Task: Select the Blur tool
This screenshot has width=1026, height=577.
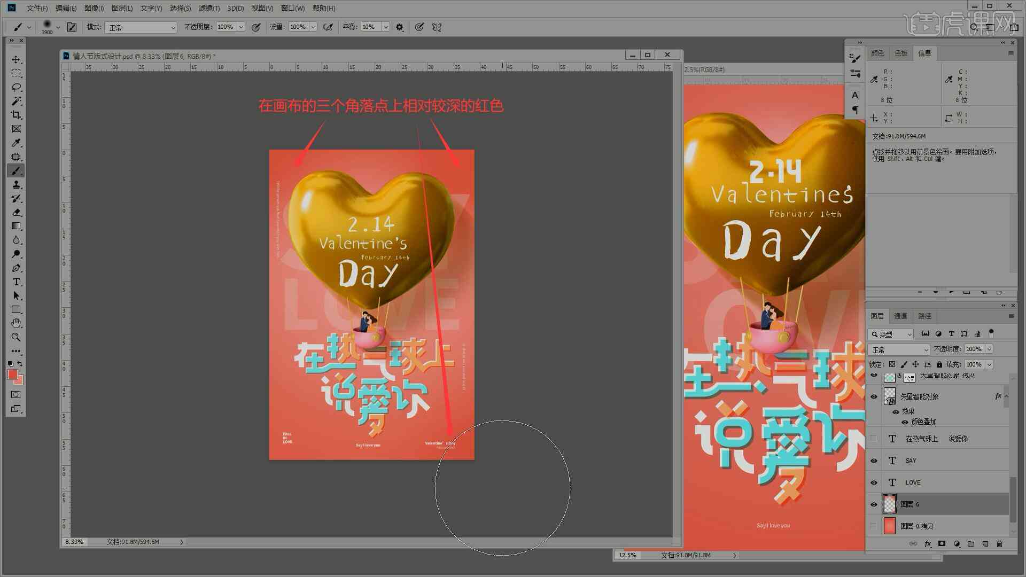Action: coord(16,240)
